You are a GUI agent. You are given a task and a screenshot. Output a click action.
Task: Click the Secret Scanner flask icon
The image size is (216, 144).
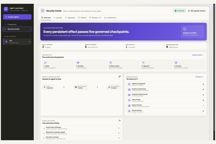point(129,111)
